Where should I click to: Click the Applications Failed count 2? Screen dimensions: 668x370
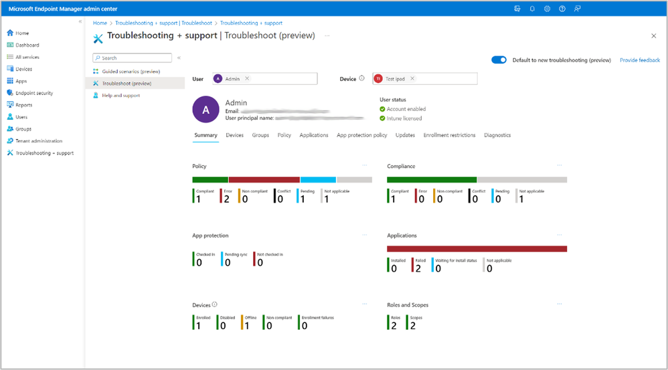[x=418, y=268]
